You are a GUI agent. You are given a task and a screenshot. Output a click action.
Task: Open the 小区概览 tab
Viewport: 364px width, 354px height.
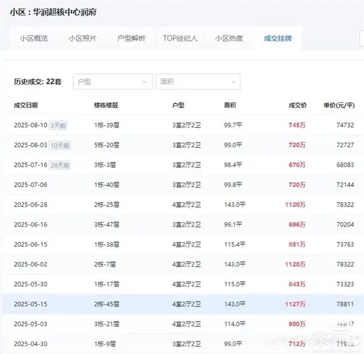click(x=33, y=39)
